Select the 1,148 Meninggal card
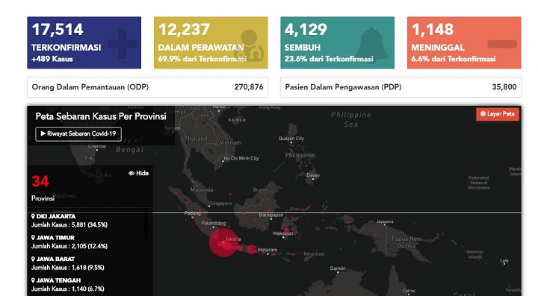Screen dimensions: 538x296 pyautogui.click(x=464, y=42)
